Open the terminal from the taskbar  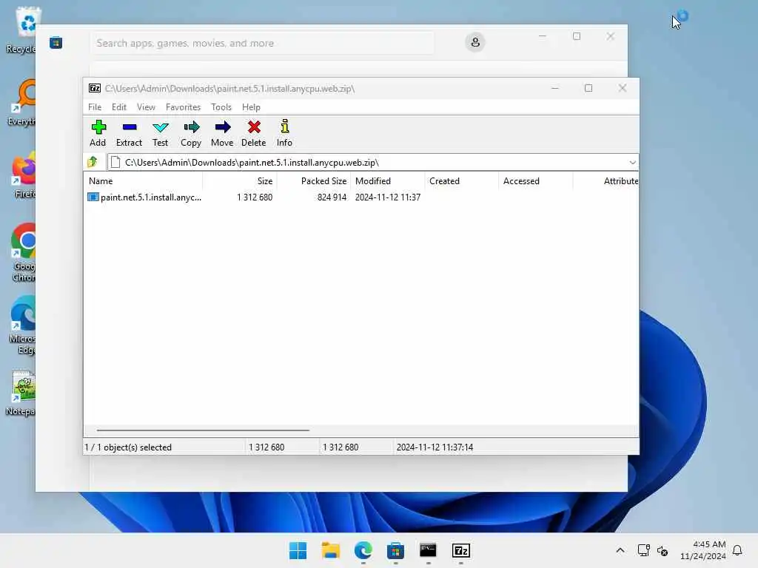[x=428, y=550]
